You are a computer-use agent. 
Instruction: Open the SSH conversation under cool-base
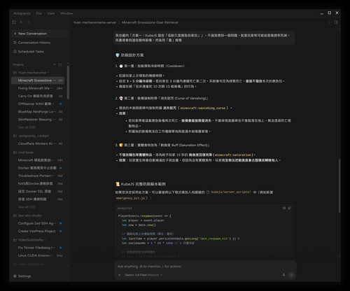(38, 199)
